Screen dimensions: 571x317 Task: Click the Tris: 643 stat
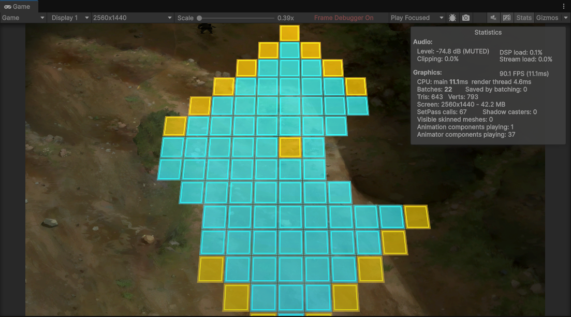click(430, 97)
